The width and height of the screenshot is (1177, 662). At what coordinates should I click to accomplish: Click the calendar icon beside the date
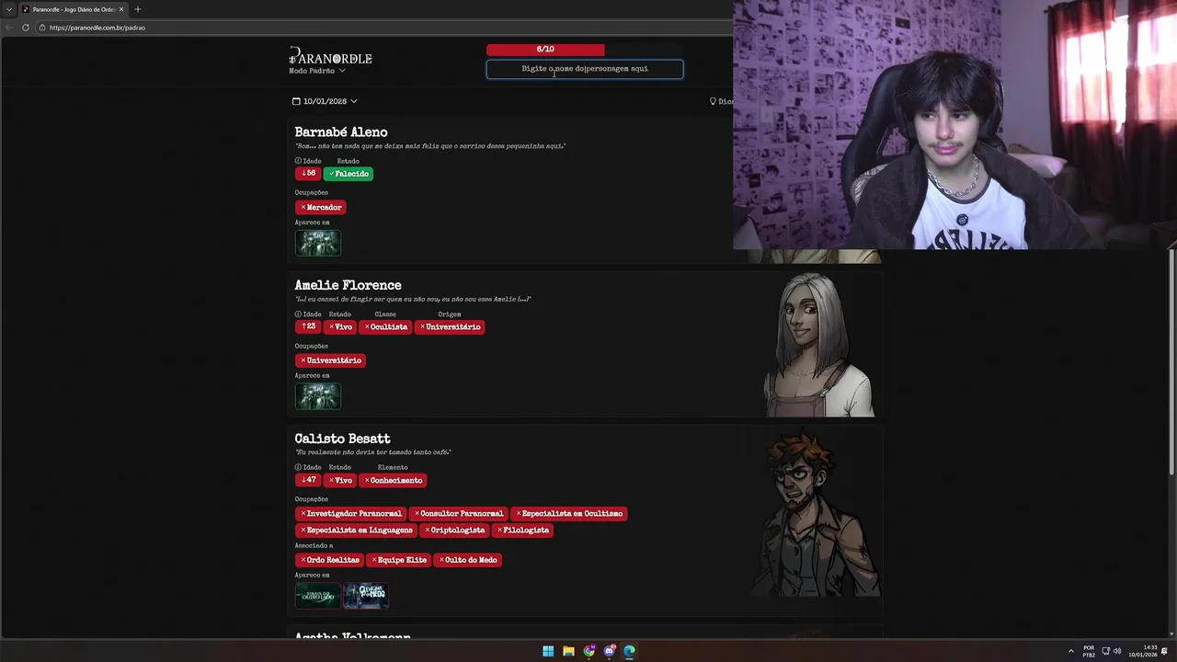tap(296, 101)
